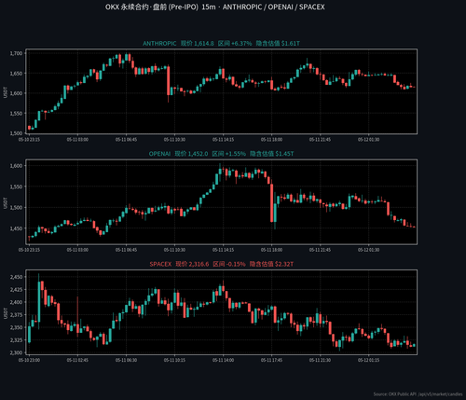The height and width of the screenshot is (400, 466).
Task: Click the USDT axis label of OPENAI chart
Action: (5, 203)
